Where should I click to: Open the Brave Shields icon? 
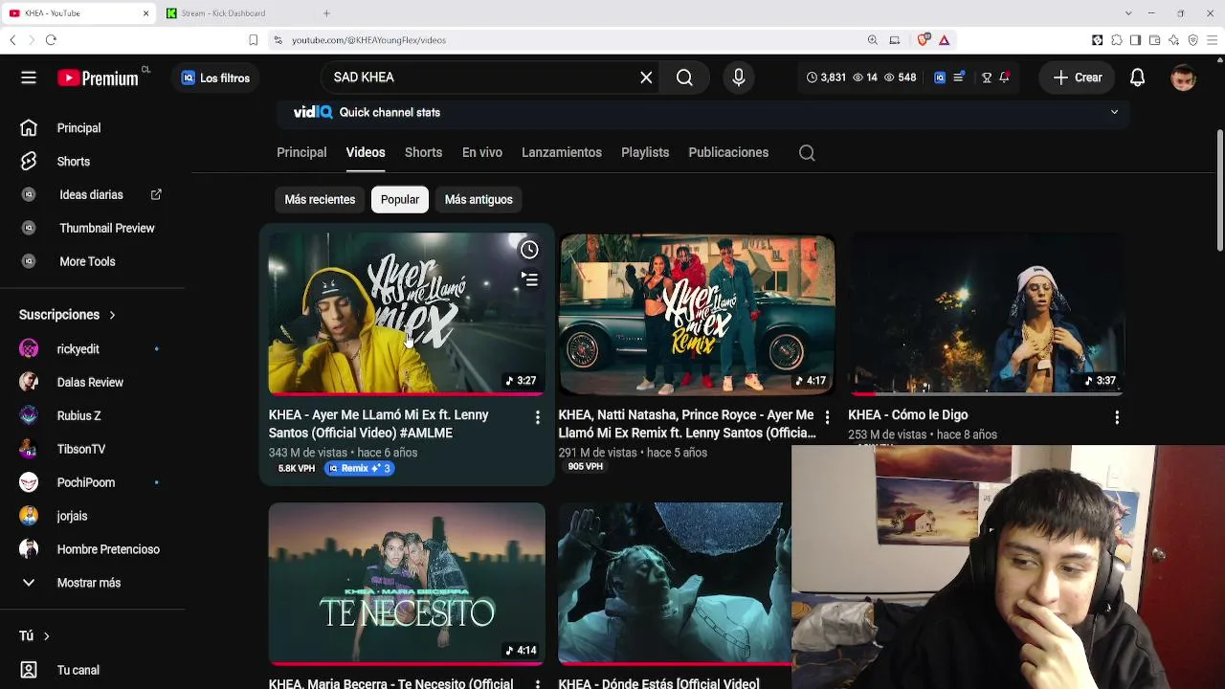click(924, 40)
